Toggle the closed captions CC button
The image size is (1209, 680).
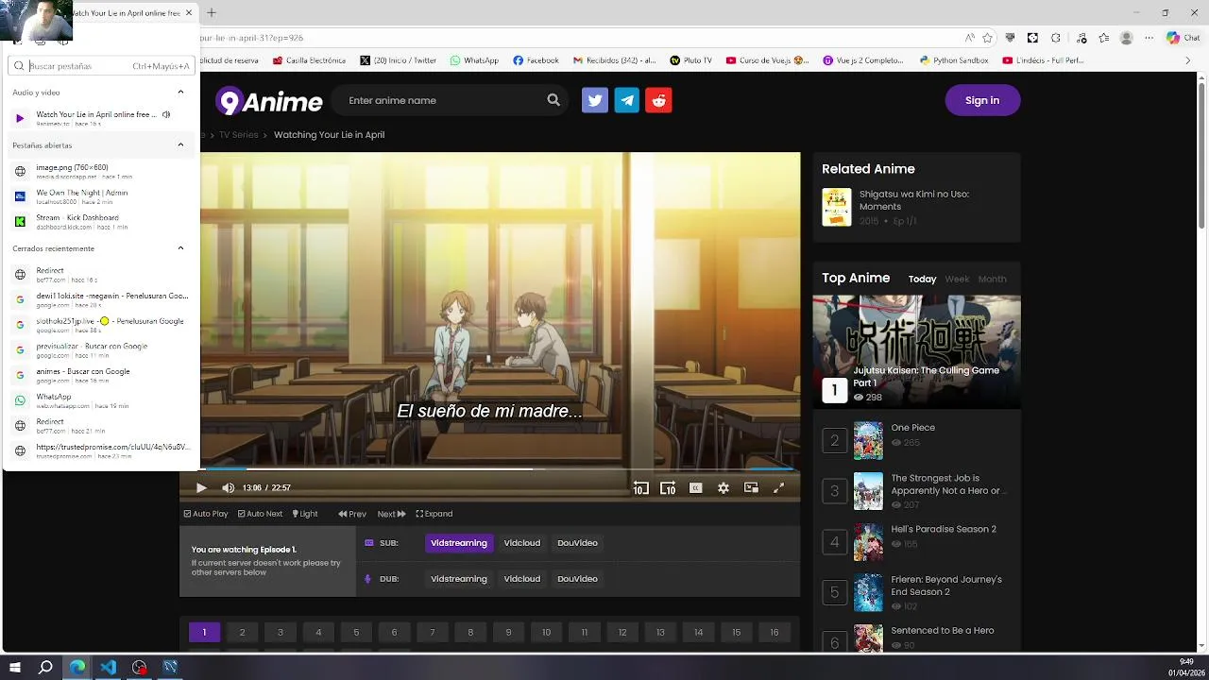[x=696, y=487]
